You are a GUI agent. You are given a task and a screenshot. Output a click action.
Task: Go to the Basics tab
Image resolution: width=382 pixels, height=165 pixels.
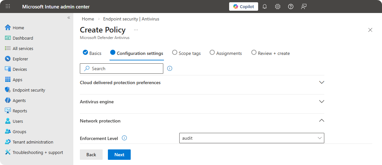[92, 53]
